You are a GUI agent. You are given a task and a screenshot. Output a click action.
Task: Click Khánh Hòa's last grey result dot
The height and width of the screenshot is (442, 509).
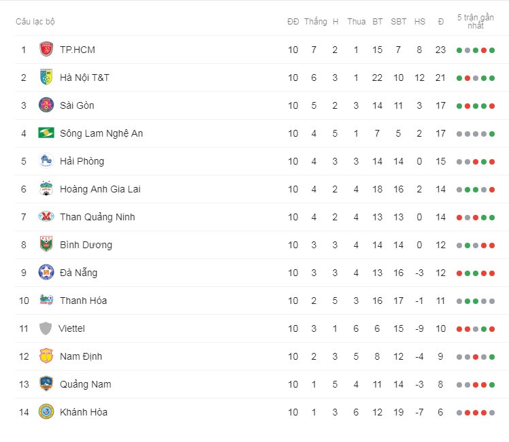pos(492,413)
